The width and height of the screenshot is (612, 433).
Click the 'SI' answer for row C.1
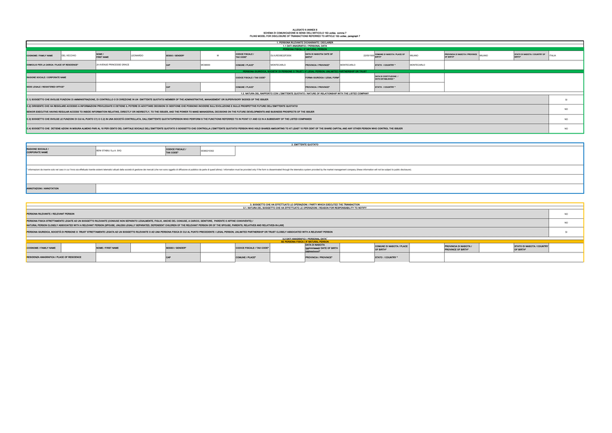566,99
